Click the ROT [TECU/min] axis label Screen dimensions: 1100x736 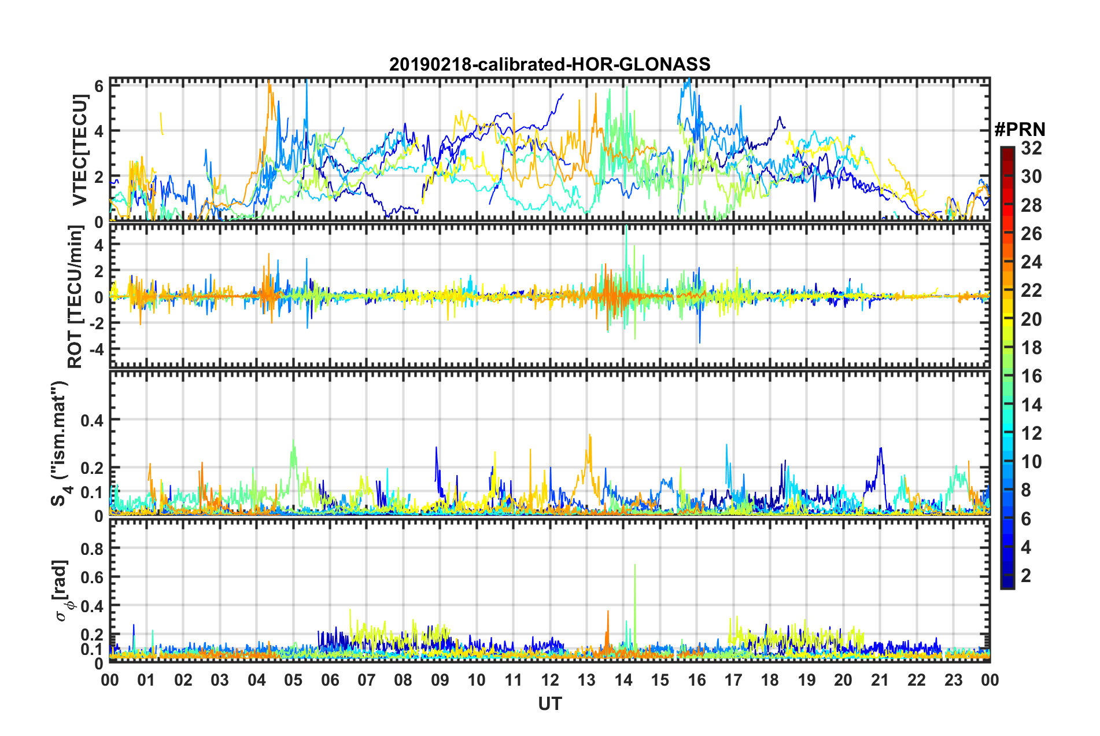coord(76,297)
